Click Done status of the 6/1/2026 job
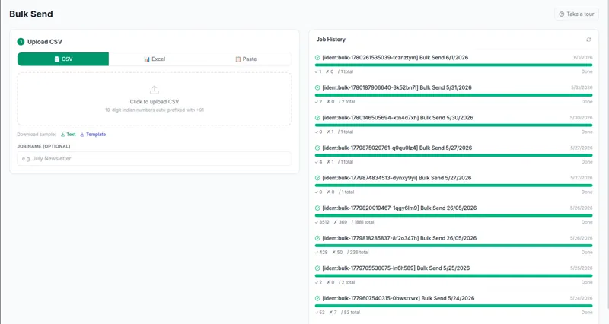609x324 pixels. (587, 71)
